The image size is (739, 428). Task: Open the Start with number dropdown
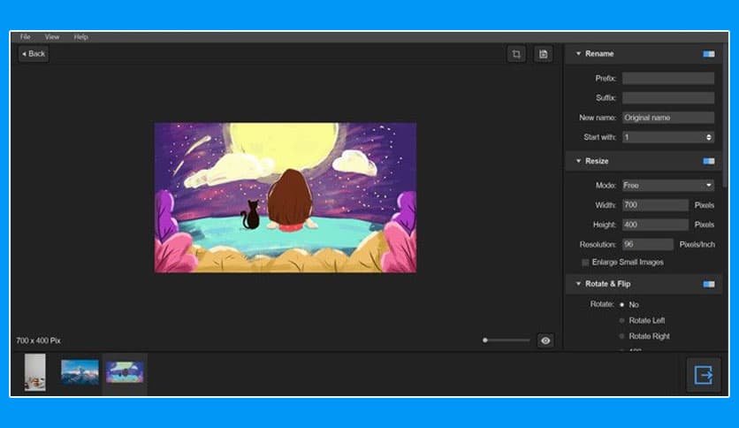click(667, 137)
